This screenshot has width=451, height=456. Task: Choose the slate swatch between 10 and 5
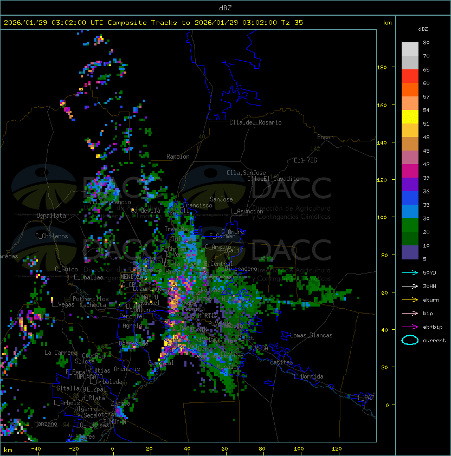pos(410,252)
